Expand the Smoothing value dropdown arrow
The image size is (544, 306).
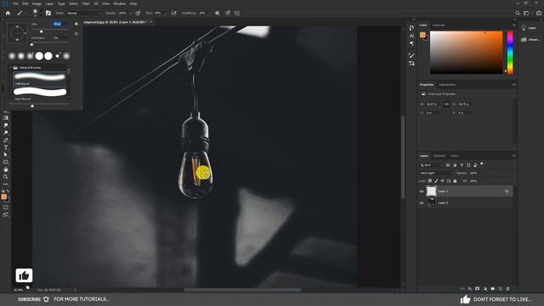click(x=209, y=14)
